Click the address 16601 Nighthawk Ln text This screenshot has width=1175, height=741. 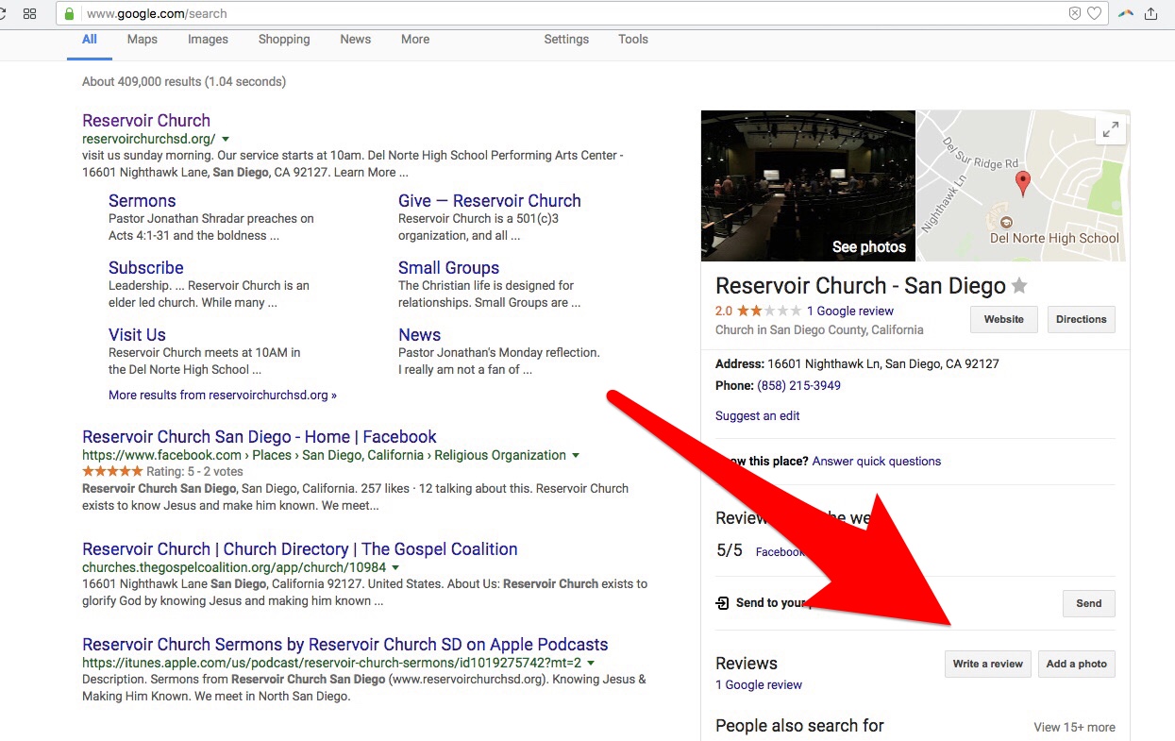[x=883, y=363]
